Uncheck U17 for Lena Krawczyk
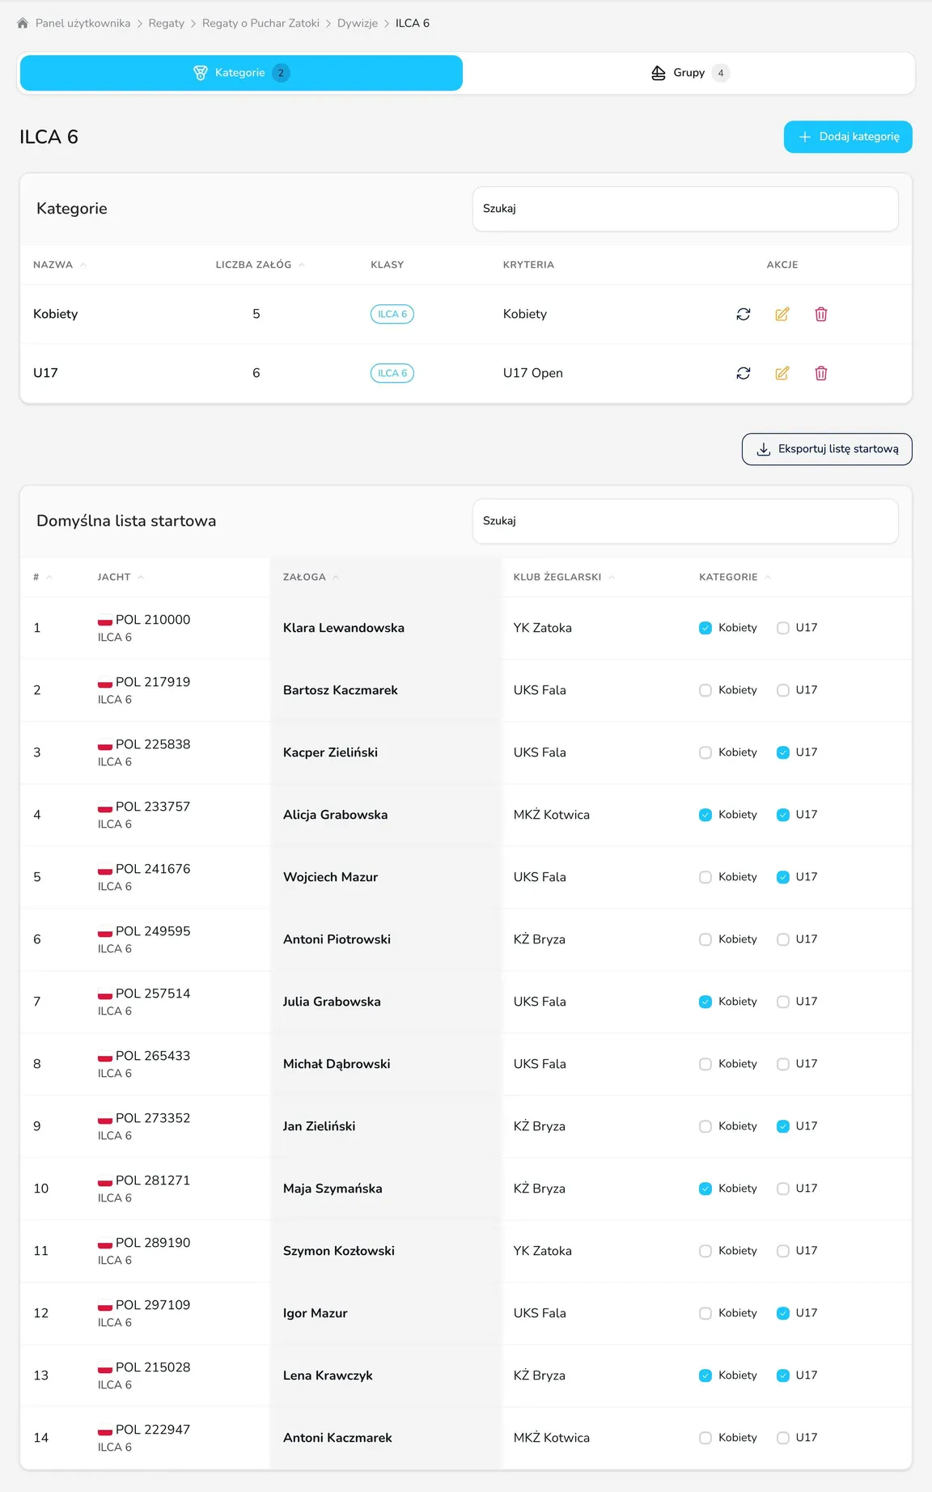 tap(783, 1375)
